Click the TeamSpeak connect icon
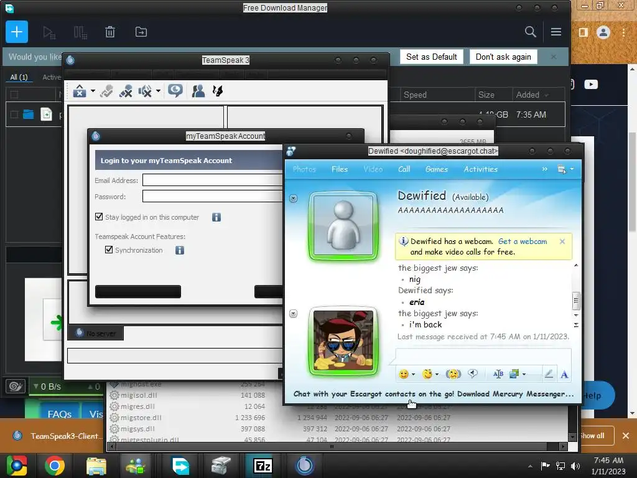The width and height of the screenshot is (637, 478). pyautogui.click(x=80, y=91)
